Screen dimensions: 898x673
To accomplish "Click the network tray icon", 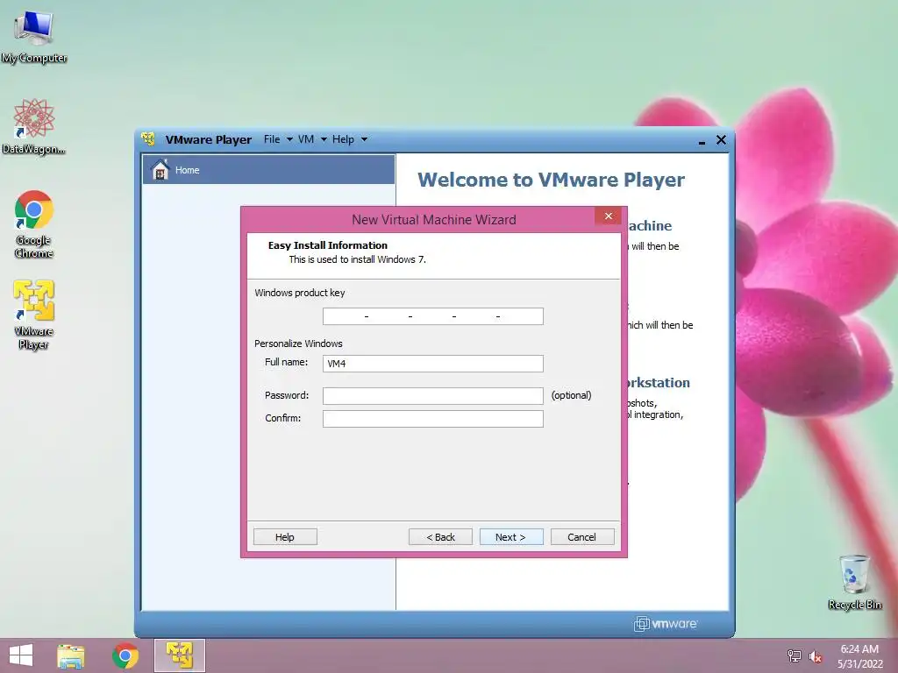I will pyautogui.click(x=795, y=655).
